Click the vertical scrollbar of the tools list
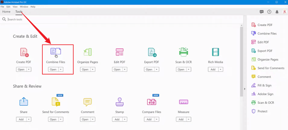 (x=241, y=62)
